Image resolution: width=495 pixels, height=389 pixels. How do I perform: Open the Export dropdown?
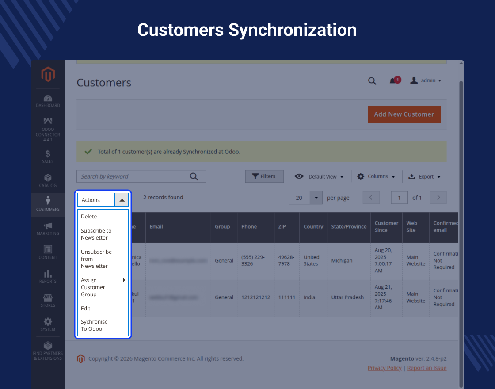pyautogui.click(x=424, y=176)
